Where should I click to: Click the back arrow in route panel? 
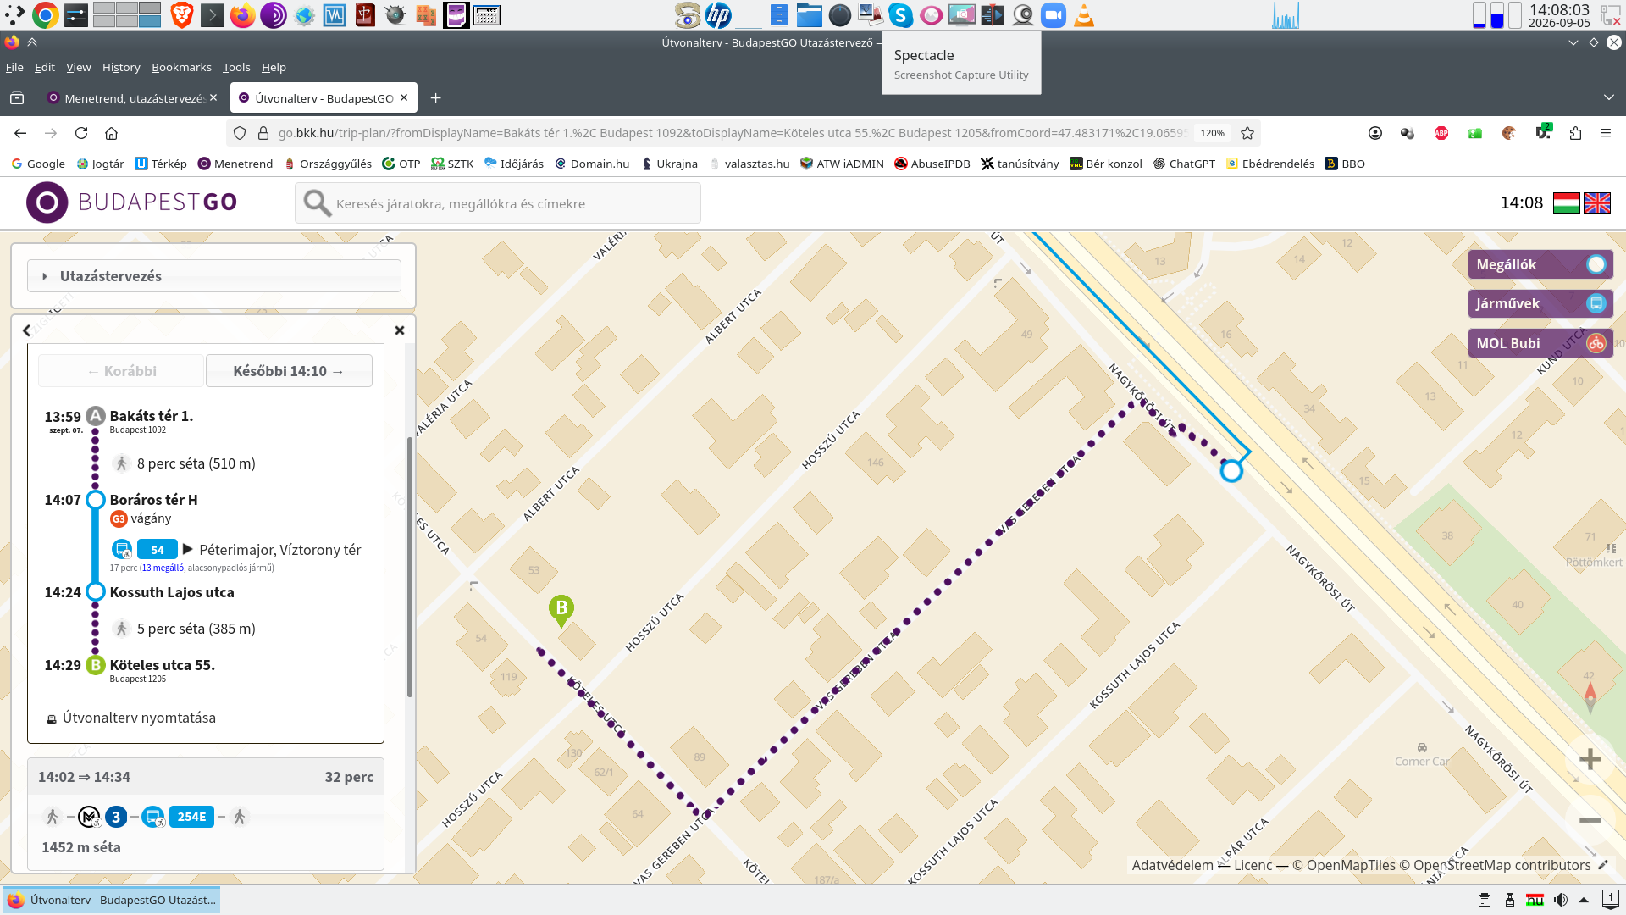pos(26,330)
